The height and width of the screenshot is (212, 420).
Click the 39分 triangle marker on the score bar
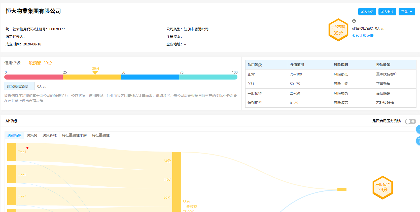click(95, 73)
